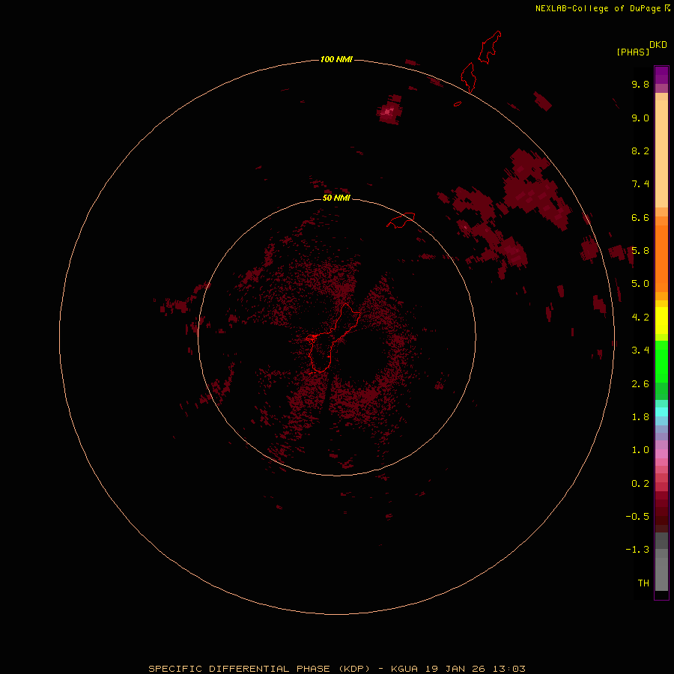Click the 50 NMI range ring label
This screenshot has height=674, width=674.
click(x=336, y=198)
